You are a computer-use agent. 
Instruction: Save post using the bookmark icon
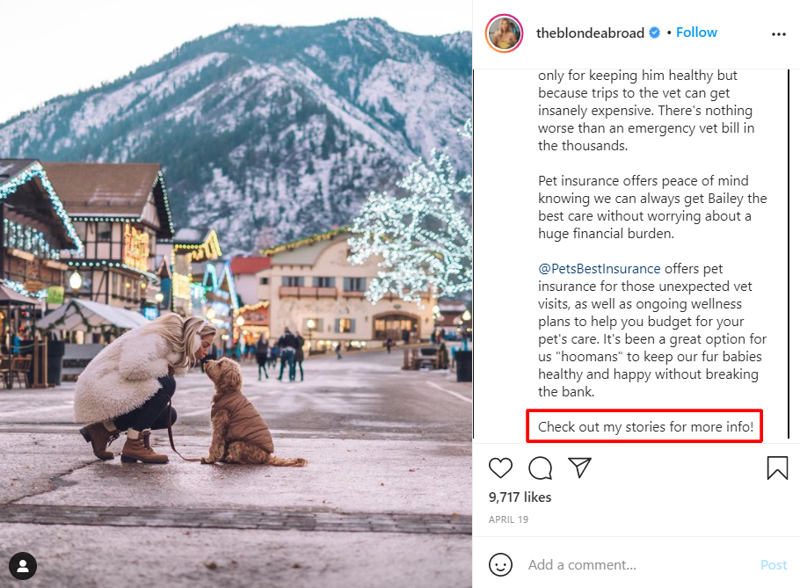coord(777,468)
